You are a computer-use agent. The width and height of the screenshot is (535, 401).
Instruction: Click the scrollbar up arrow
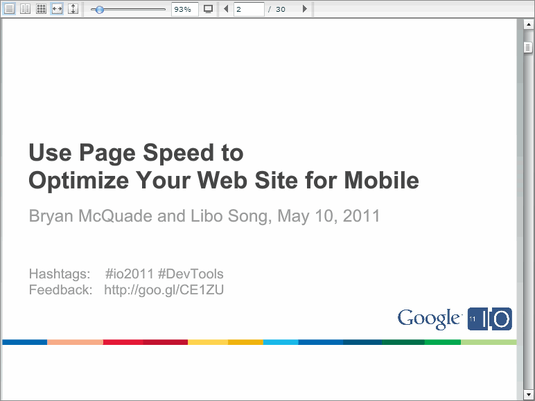click(x=529, y=24)
